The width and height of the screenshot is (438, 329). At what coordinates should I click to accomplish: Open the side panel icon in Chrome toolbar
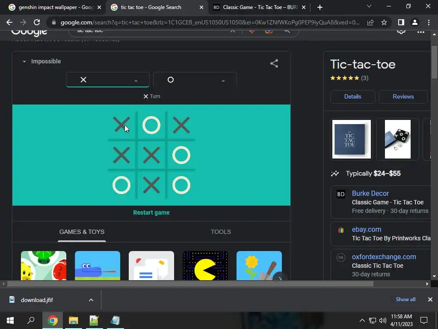coord(401,22)
